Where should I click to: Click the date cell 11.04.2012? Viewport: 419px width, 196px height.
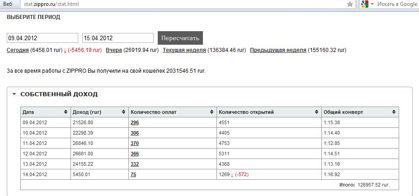click(35, 144)
